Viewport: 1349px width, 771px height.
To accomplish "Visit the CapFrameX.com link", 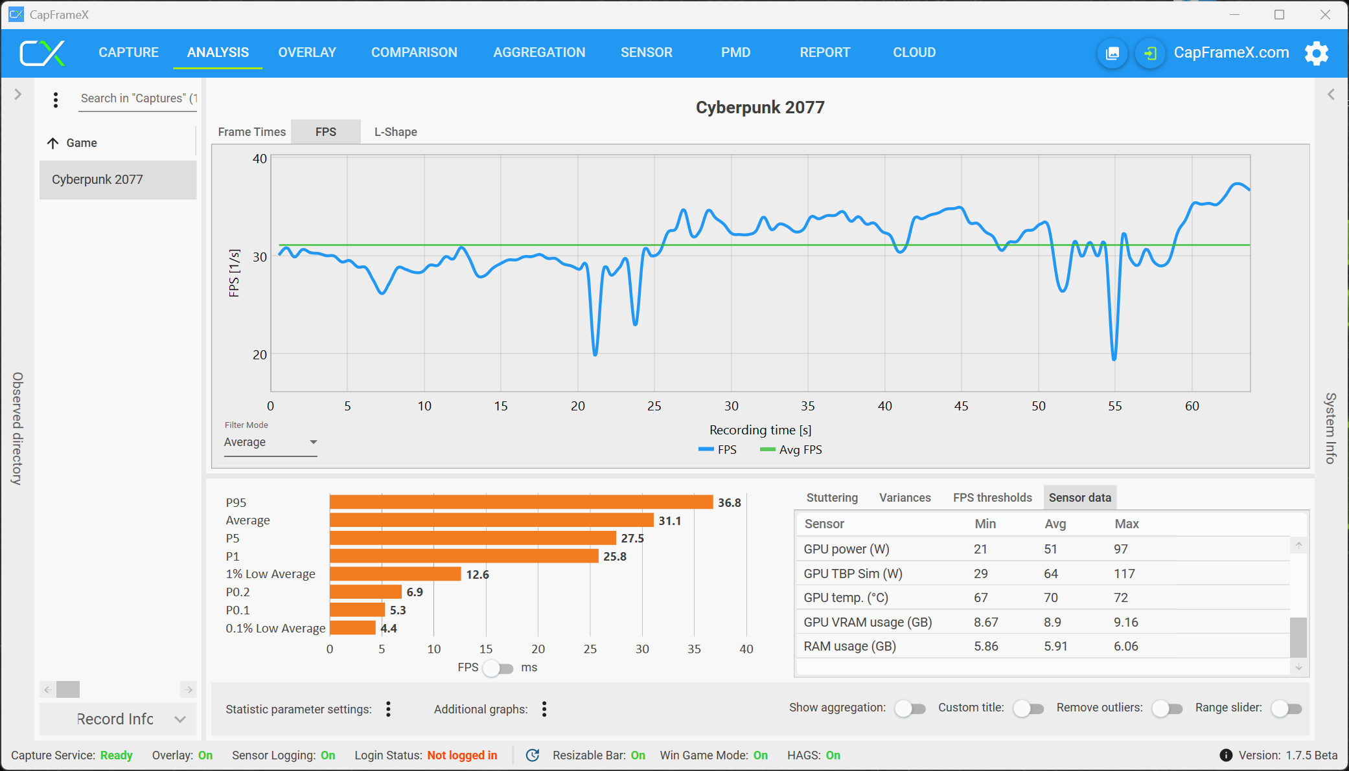I will pyautogui.click(x=1231, y=53).
